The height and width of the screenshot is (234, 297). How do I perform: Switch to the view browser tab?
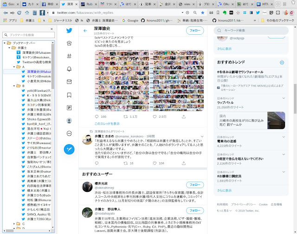click(x=187, y=4)
